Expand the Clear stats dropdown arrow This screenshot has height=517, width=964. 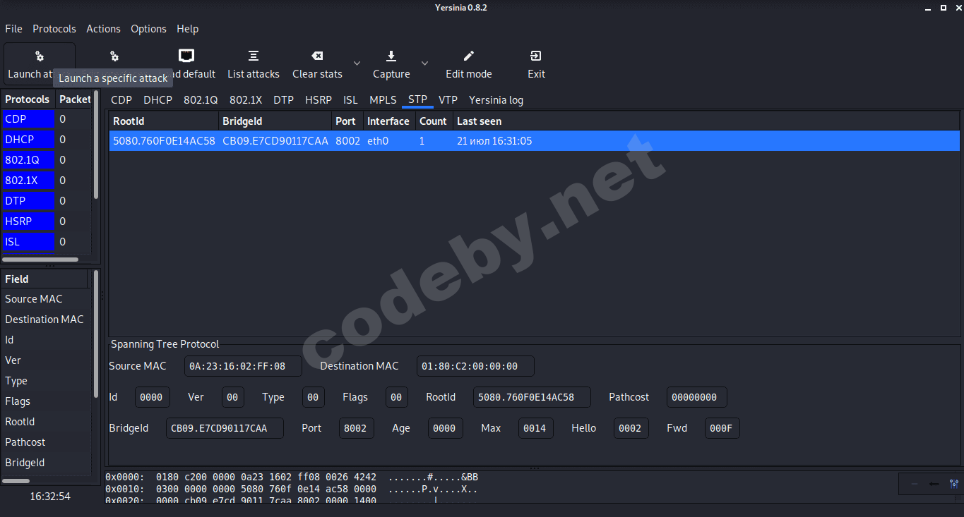click(357, 63)
